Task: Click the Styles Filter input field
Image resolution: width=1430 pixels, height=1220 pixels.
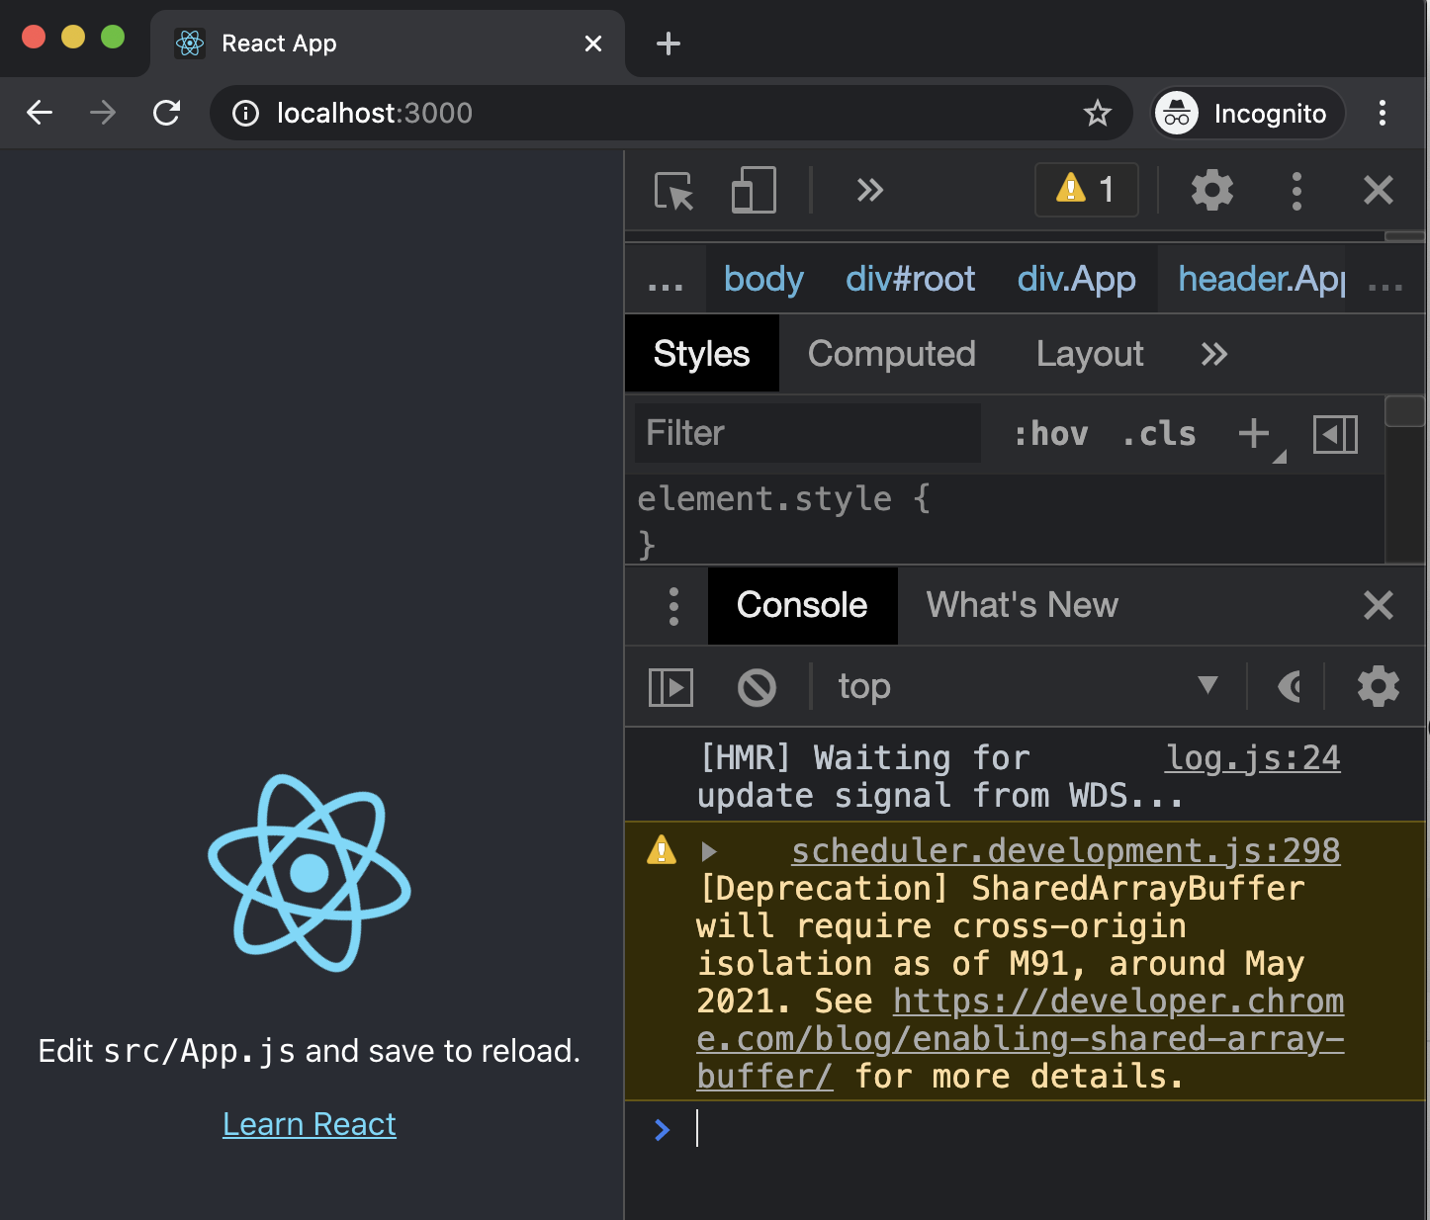Action: (x=807, y=433)
